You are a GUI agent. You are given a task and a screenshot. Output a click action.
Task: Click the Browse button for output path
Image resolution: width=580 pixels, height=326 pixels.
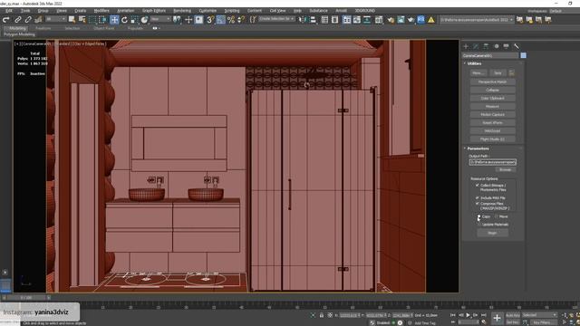(506, 169)
